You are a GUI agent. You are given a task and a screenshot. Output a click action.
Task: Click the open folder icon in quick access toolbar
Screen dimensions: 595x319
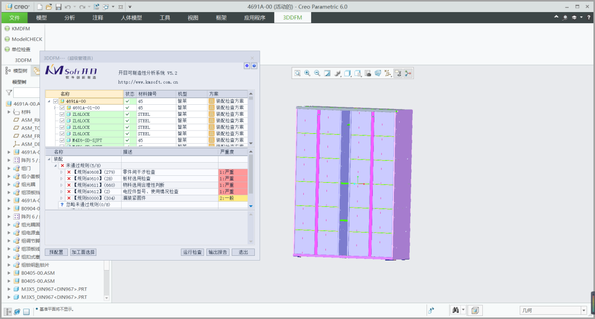(49, 6)
